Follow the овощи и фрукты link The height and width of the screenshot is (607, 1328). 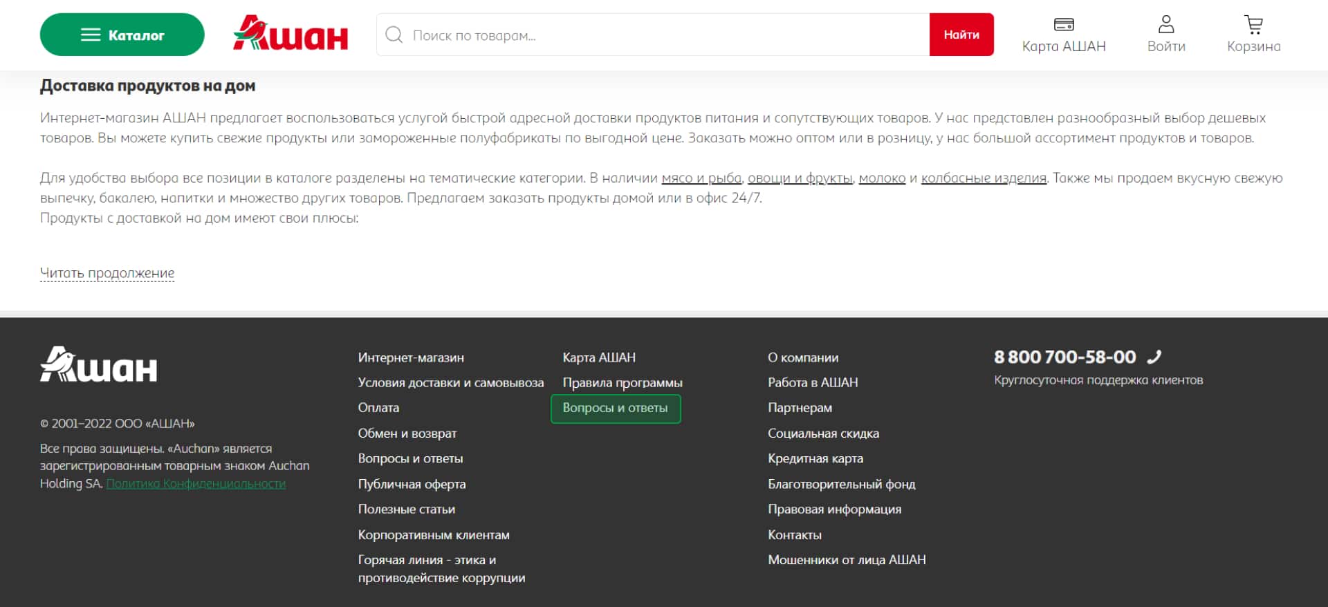pos(800,178)
